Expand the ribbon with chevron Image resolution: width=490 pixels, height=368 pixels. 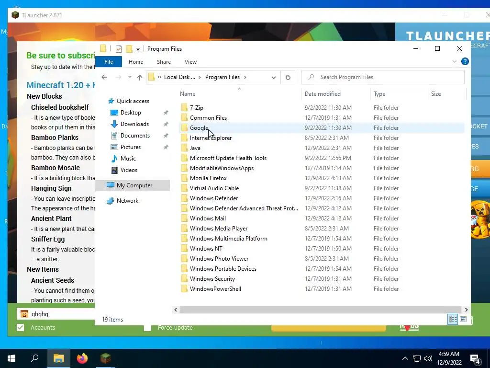455,62
